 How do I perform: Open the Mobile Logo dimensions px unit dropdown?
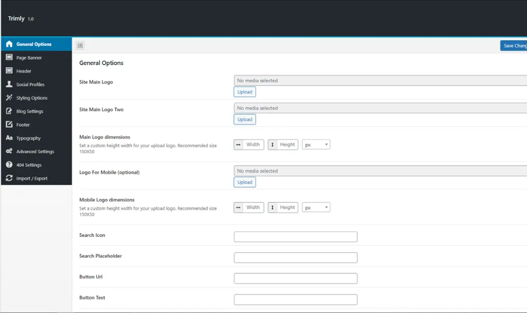[x=316, y=207]
